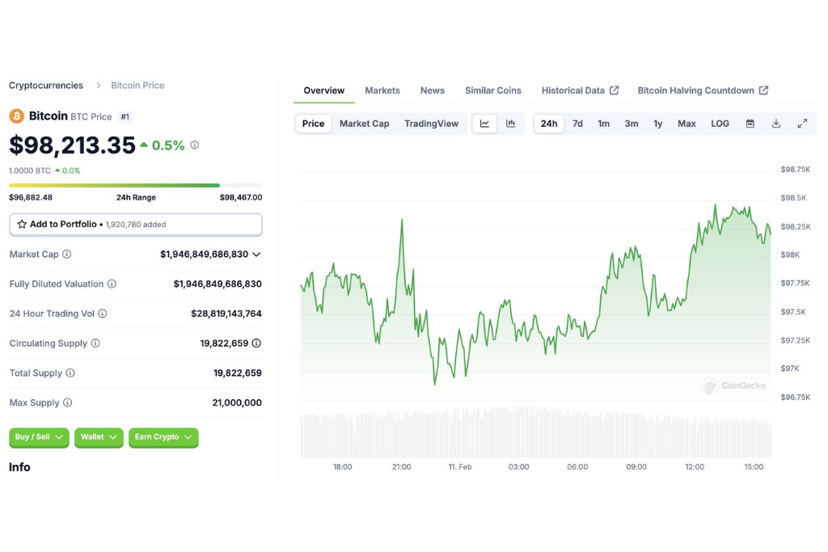Open the Earn Crypto dropdown
Image resolution: width=828 pixels, height=552 pixels.
[163, 437]
